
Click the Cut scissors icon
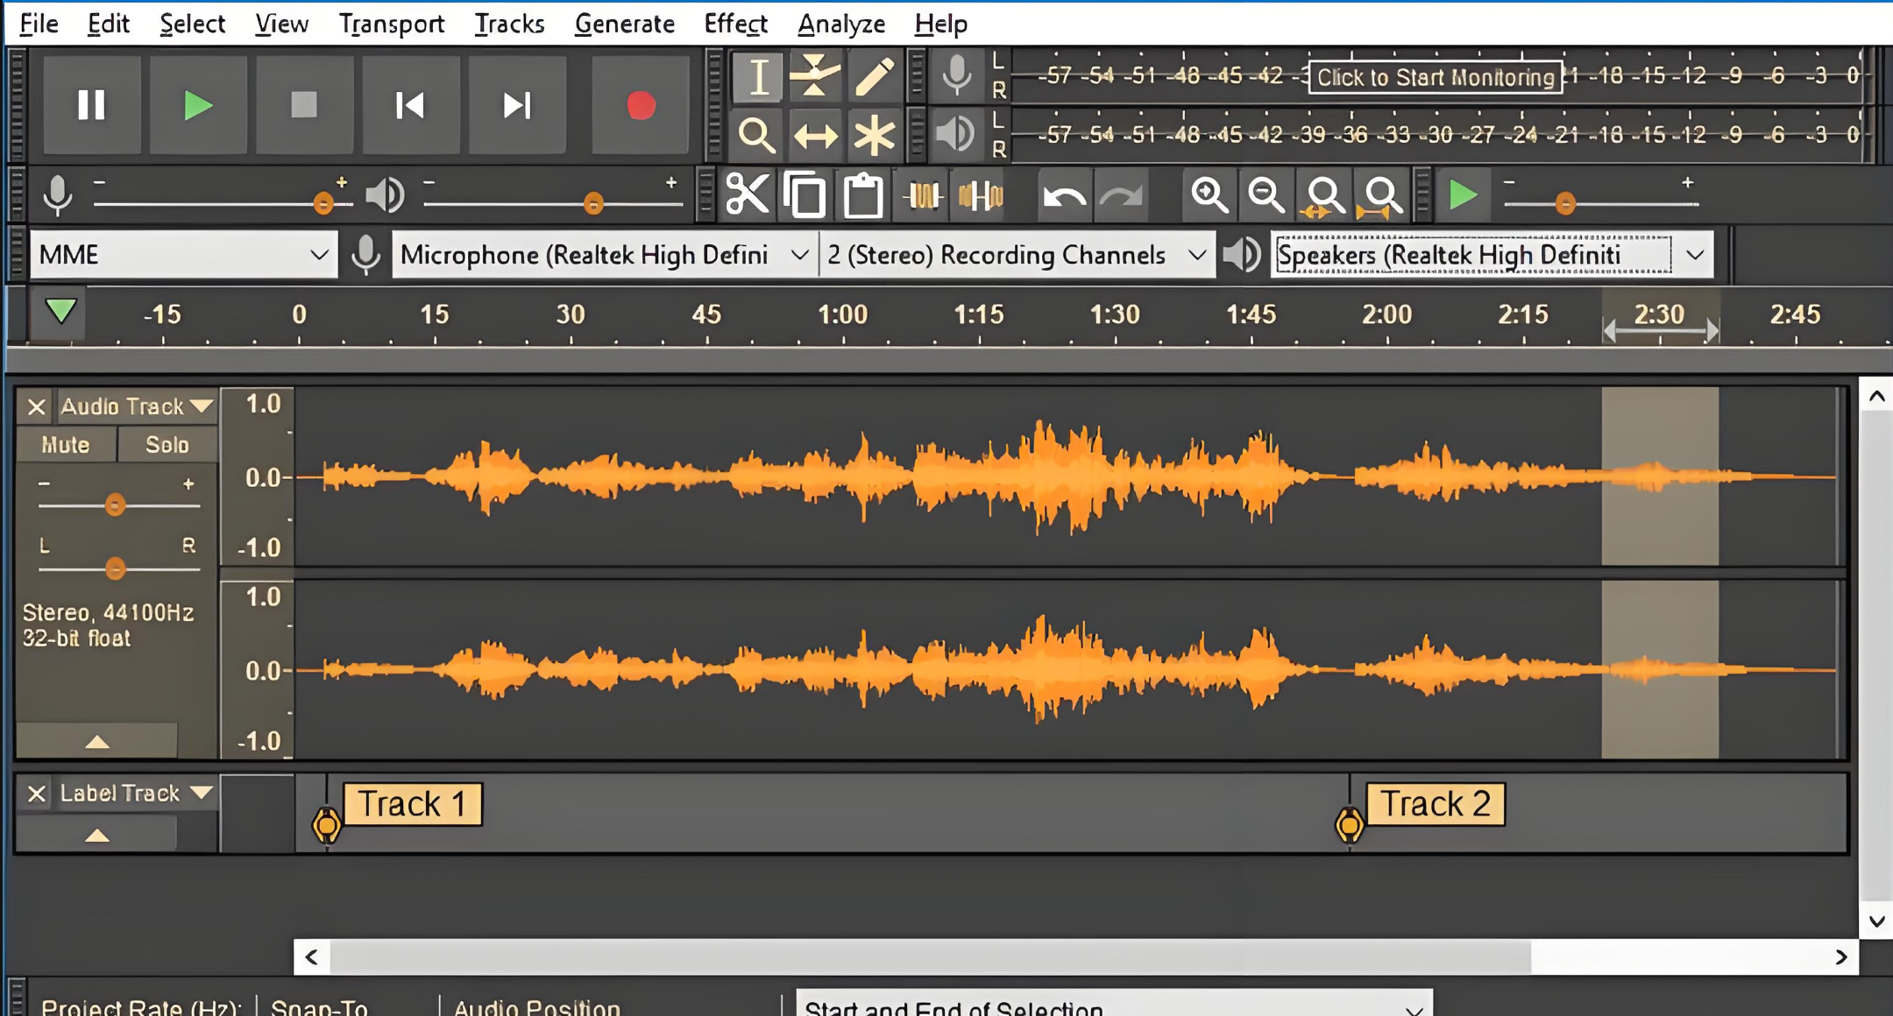pos(747,194)
